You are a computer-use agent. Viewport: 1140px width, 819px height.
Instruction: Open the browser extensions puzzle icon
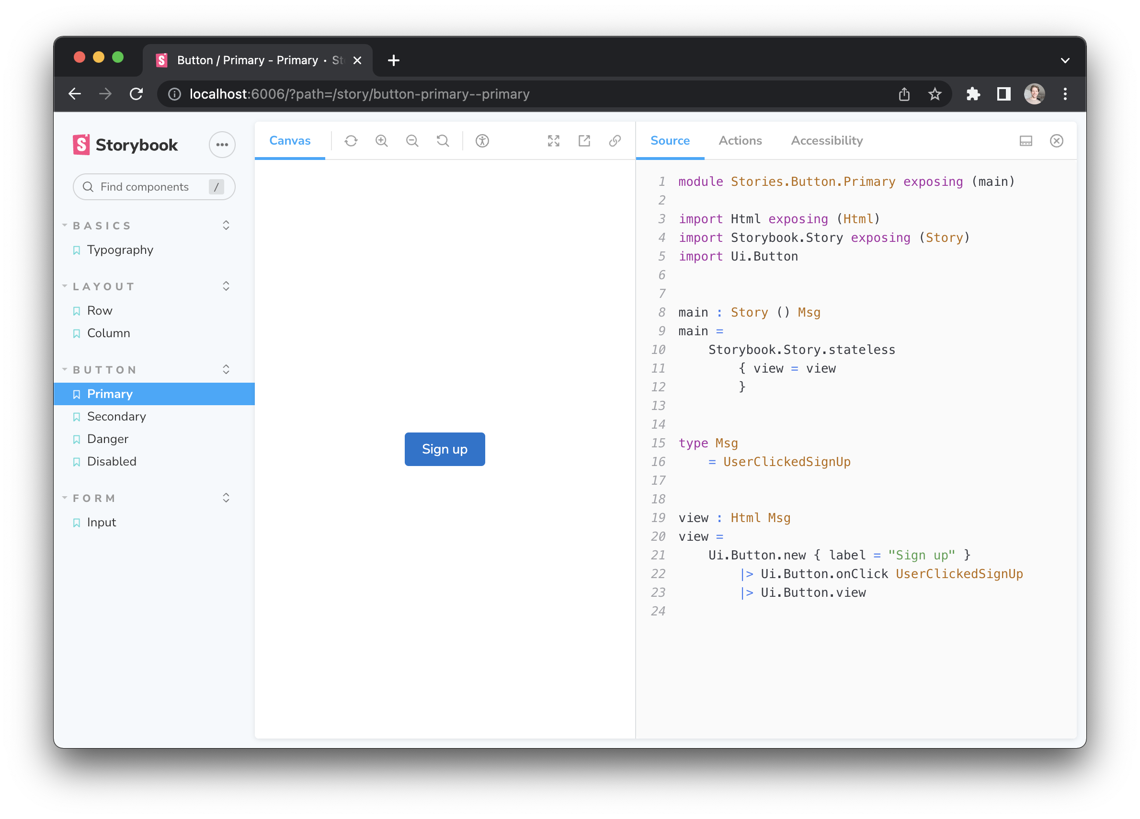973,94
